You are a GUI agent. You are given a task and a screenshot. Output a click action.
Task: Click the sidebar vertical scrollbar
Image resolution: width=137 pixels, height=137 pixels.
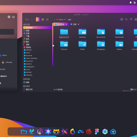click(x=53, y=44)
